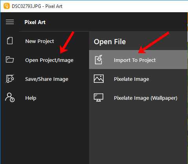
Task: Click blank area of Open File panel
Action: pyautogui.click(x=138, y=131)
